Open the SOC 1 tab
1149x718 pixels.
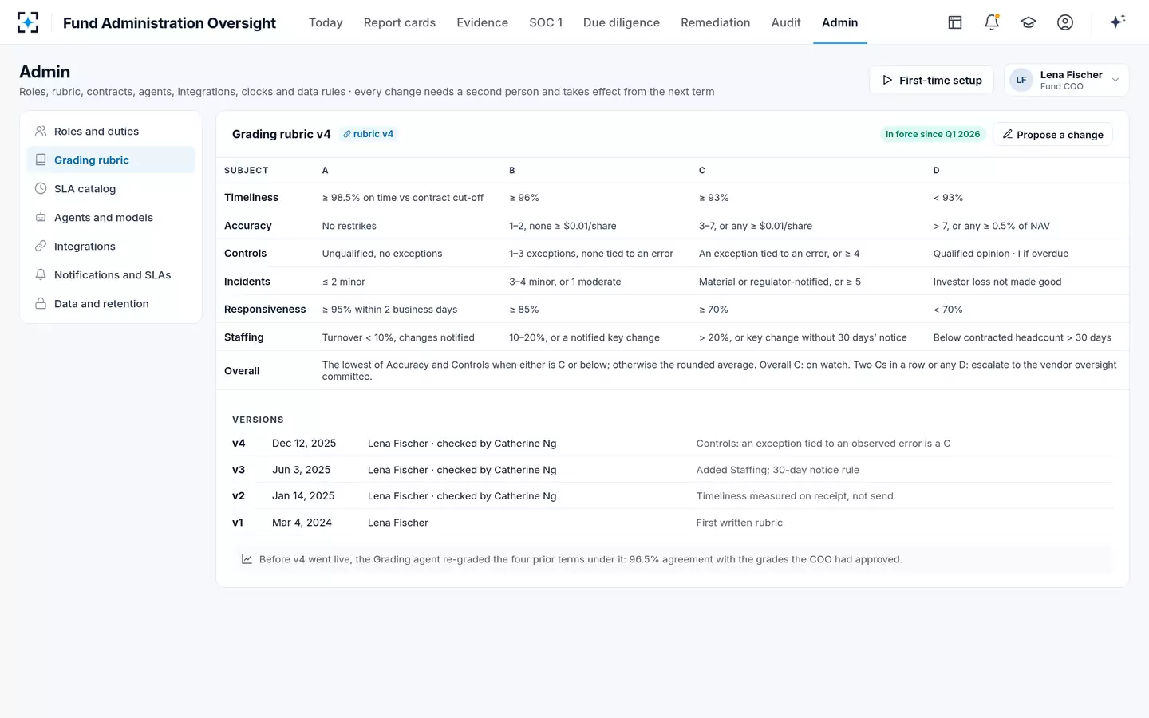pos(546,22)
